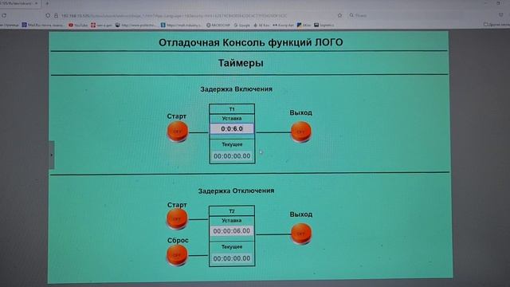Select the T2 Текущее time field
Viewport: 510px width, 287px height.
(x=232, y=258)
